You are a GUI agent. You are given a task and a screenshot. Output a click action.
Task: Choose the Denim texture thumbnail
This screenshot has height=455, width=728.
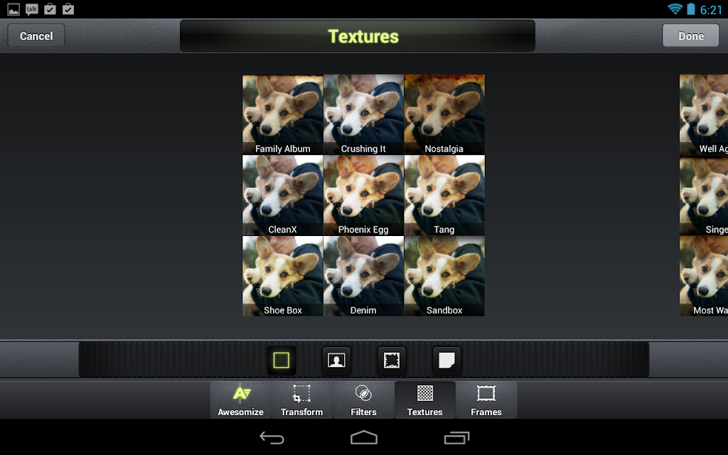363,277
